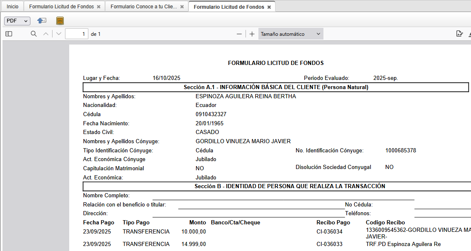The height and width of the screenshot is (251, 471).
Task: Go to next page arrow
Action: tap(59, 34)
